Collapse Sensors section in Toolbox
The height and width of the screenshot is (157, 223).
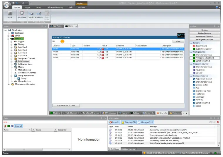coord(191,43)
